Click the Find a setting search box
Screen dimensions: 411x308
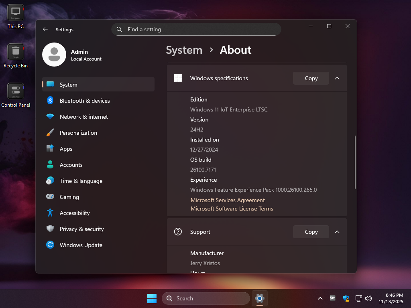[x=196, y=29]
